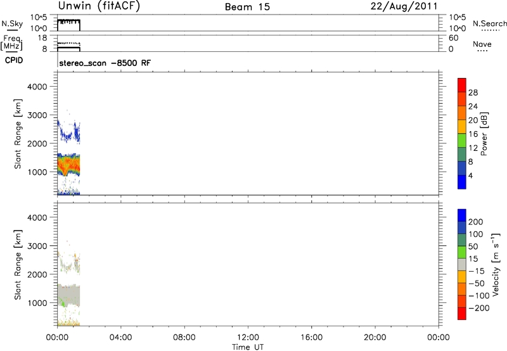The image size is (507, 351).
Task: Pick the top blue segment of Velocity color bar
Action: 462,215
